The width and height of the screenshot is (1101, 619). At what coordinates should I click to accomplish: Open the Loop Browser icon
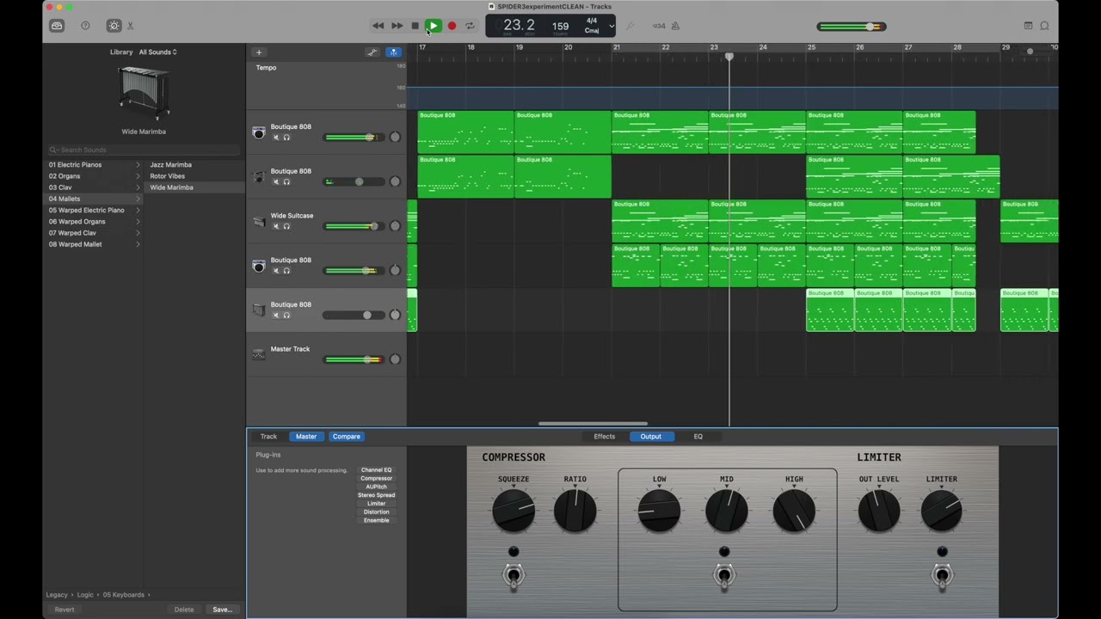(1044, 26)
